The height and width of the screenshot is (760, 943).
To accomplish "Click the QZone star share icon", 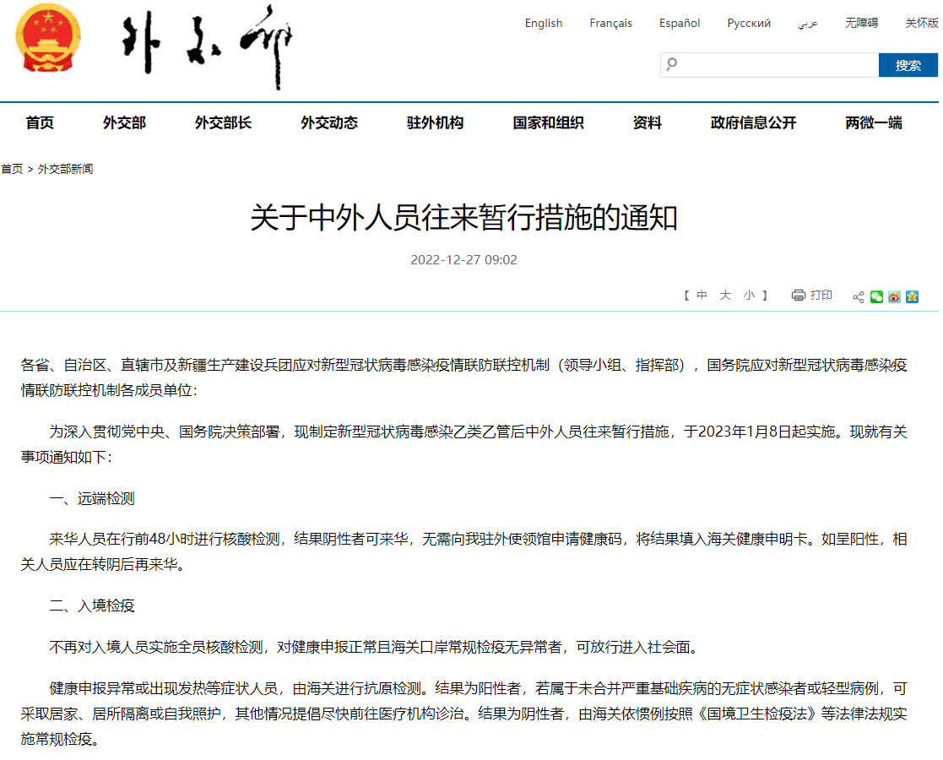I will 912,296.
